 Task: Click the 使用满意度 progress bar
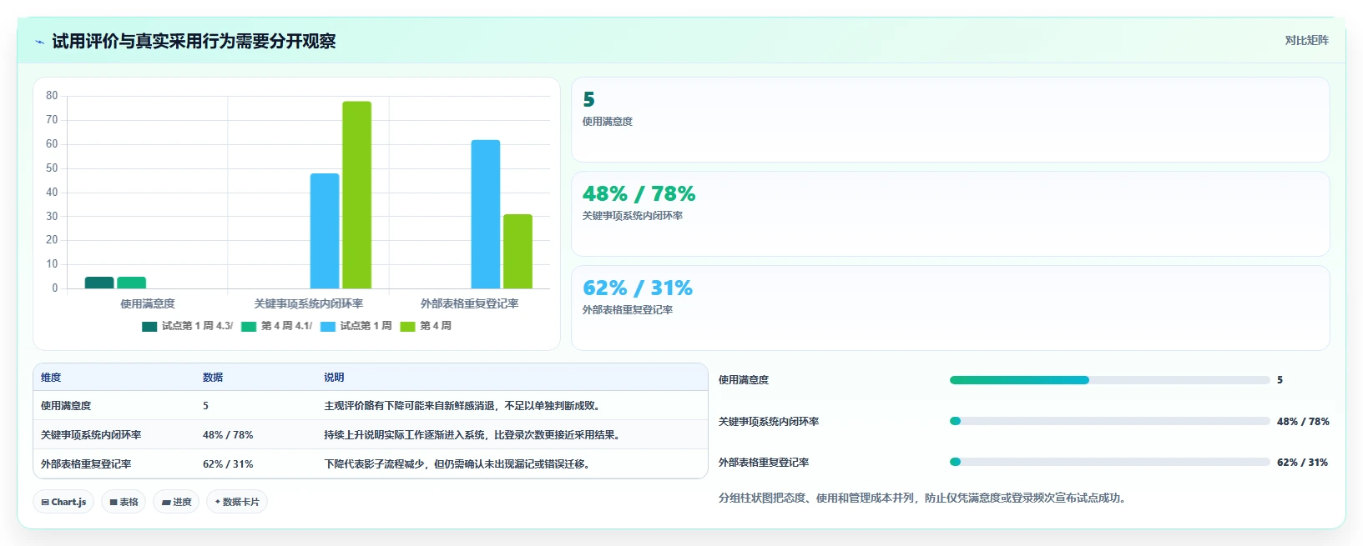(x=1109, y=380)
